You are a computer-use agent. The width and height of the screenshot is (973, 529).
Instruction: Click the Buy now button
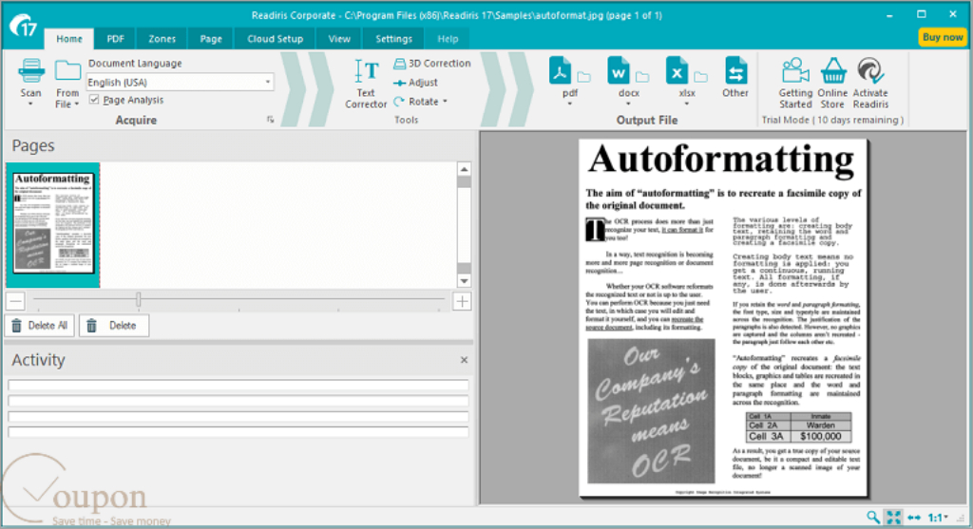click(x=943, y=37)
